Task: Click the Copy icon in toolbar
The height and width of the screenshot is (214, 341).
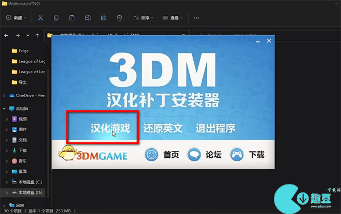Action: (56, 18)
